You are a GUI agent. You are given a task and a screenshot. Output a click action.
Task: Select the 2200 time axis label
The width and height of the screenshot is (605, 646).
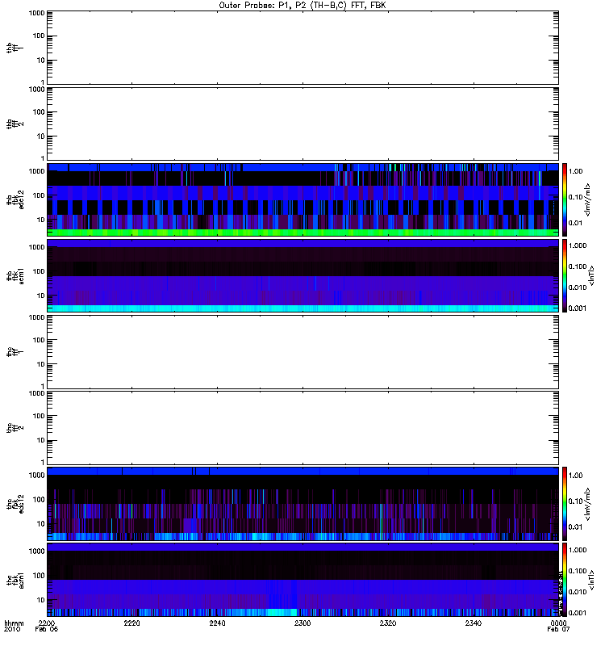point(47,623)
